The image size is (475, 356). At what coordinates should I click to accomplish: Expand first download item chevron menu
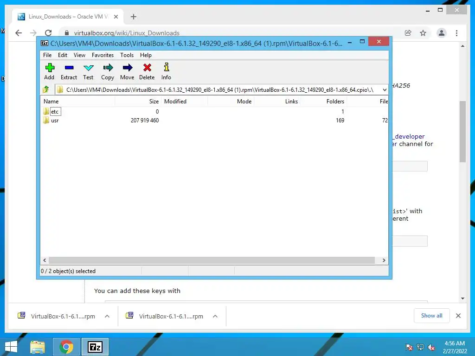[107, 316]
